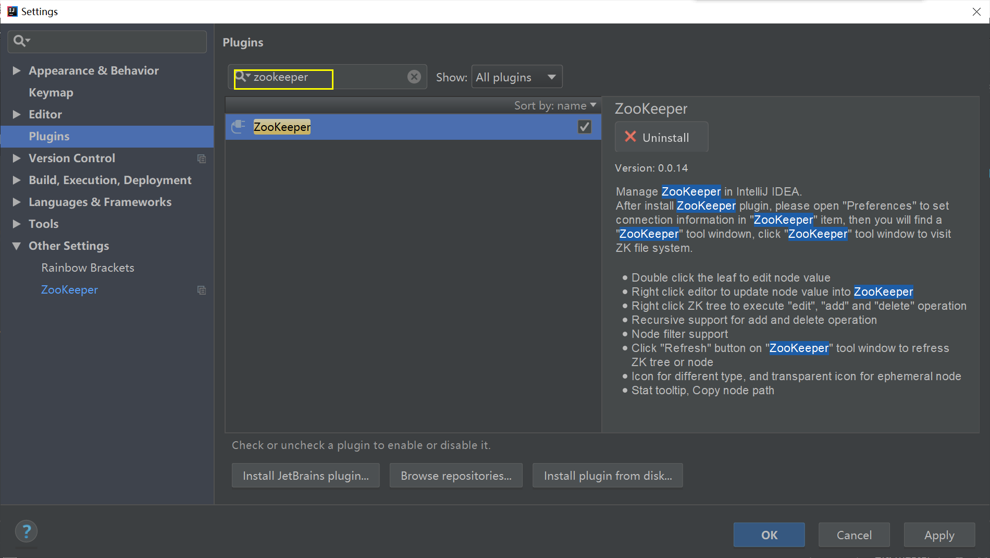Select Version Control in settings tree
The height and width of the screenshot is (558, 990).
click(x=72, y=158)
